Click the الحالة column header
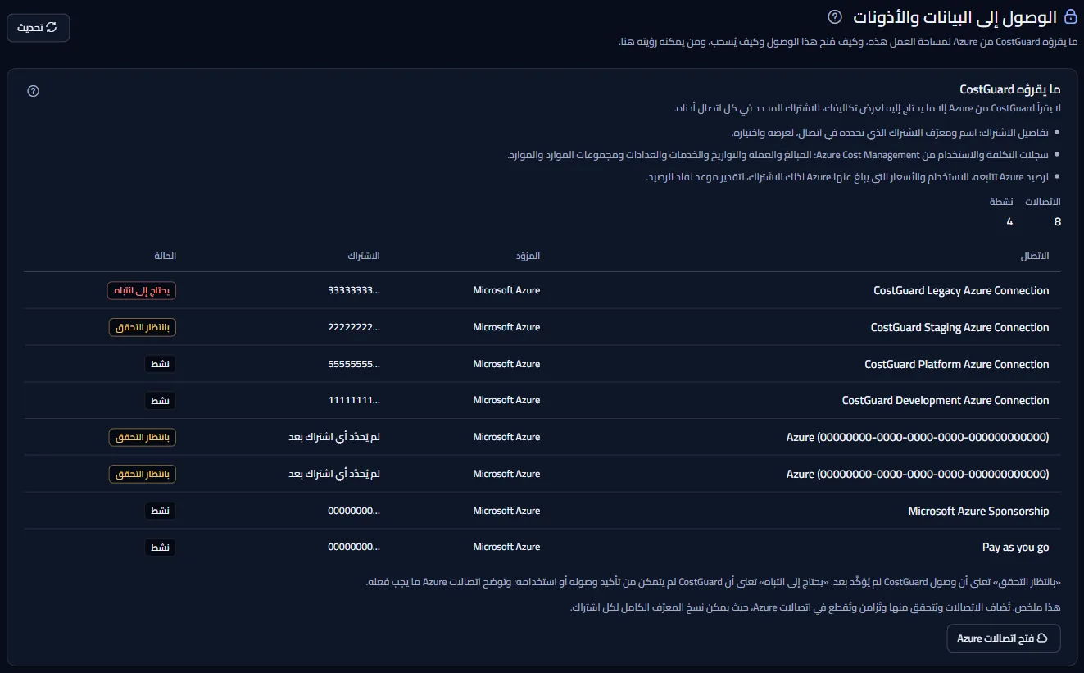 [165, 257]
